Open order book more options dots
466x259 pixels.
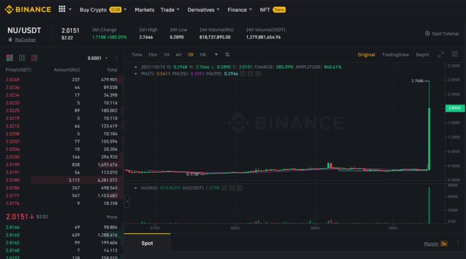116,58
